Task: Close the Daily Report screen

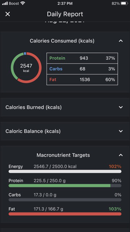Action: pyautogui.click(x=8, y=14)
